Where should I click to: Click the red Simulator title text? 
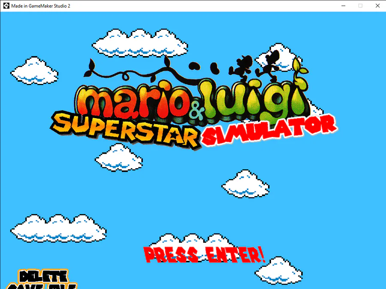(270, 131)
